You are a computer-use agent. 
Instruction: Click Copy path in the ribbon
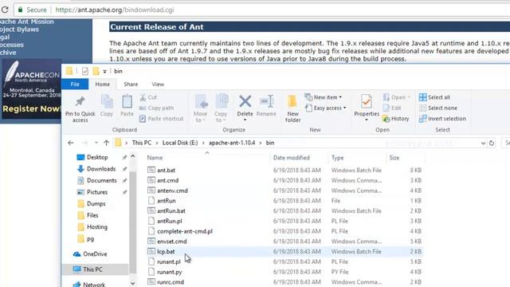click(156, 108)
